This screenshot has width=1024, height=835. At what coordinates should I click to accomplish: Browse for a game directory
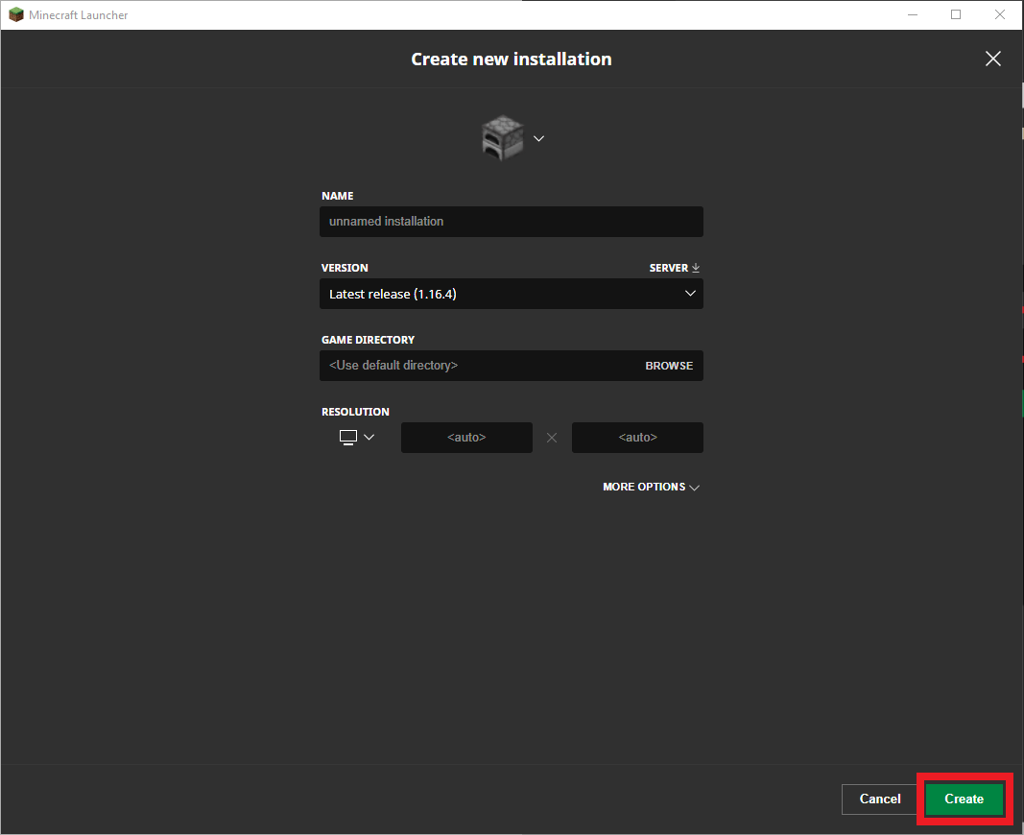pyautogui.click(x=669, y=366)
